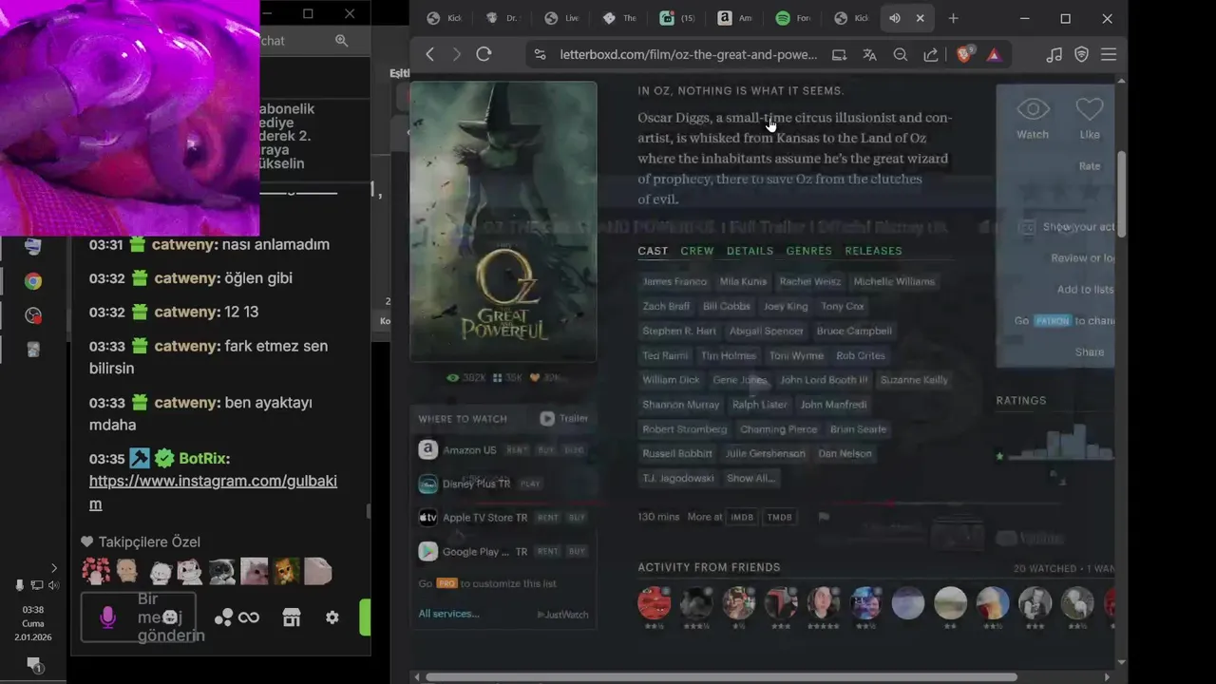The image size is (1216, 684).
Task: Open the IMDB link
Action: [x=742, y=517]
